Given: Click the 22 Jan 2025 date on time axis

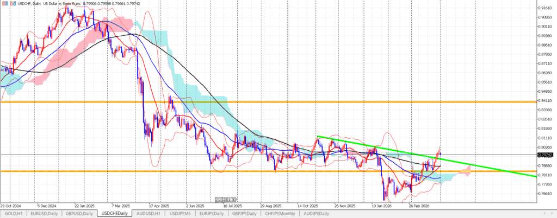Looking at the screenshot, I should [83, 206].
